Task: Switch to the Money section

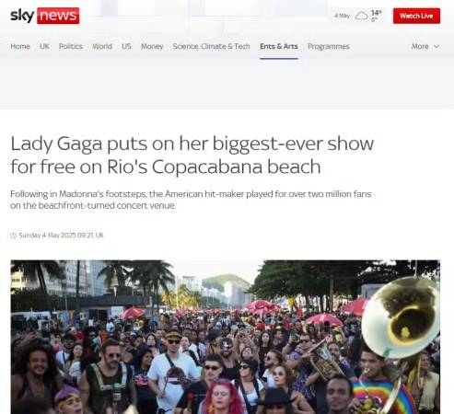Action: (152, 46)
